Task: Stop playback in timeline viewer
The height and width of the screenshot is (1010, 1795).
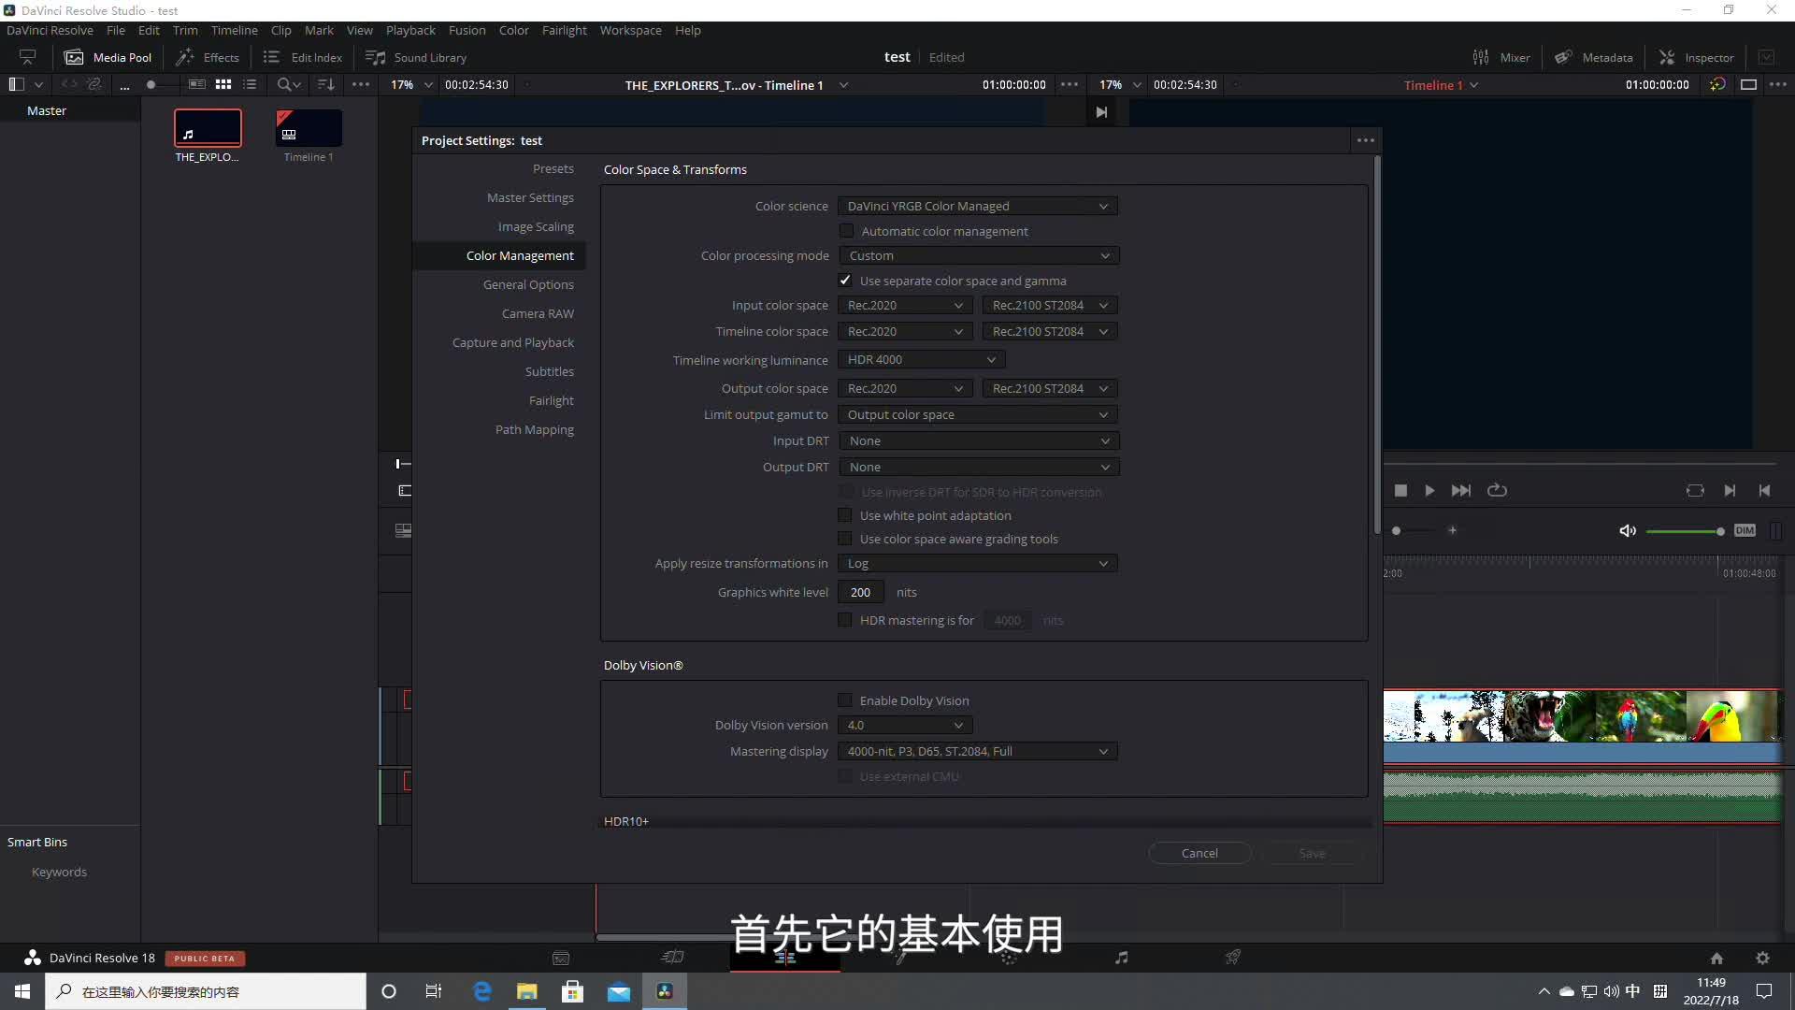Action: pos(1400,490)
